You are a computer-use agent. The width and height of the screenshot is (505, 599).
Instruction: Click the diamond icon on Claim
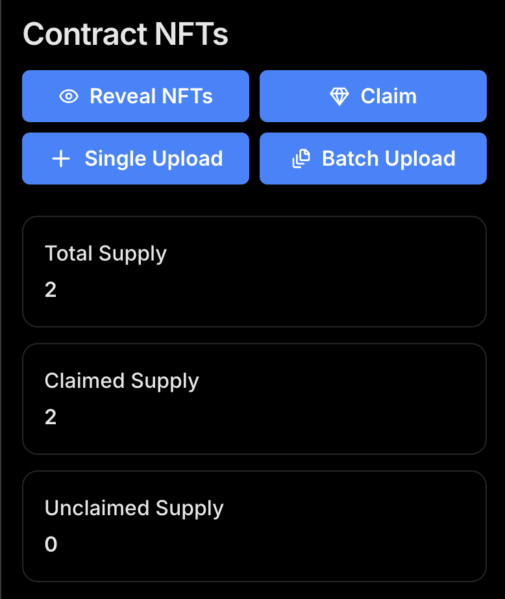pyautogui.click(x=339, y=97)
